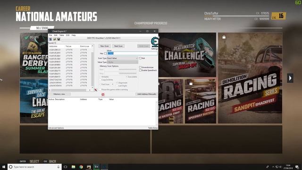Toggle the CopyOnWrite checkbox
The image size is (302, 170).
click(100, 80)
